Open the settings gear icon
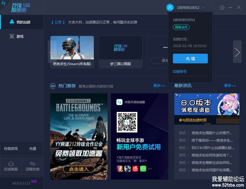Screen dimensions: 246x189 click(222, 7)
